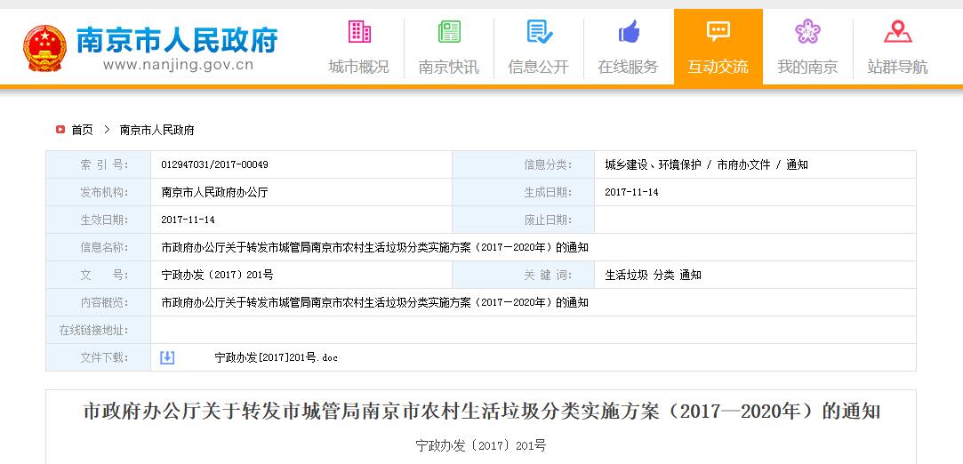Click the 站群导航 navigation label
The image size is (963, 464).
click(897, 67)
